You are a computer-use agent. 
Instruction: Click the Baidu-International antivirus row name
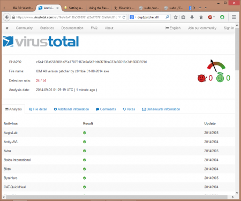pyautogui.click(x=17, y=160)
